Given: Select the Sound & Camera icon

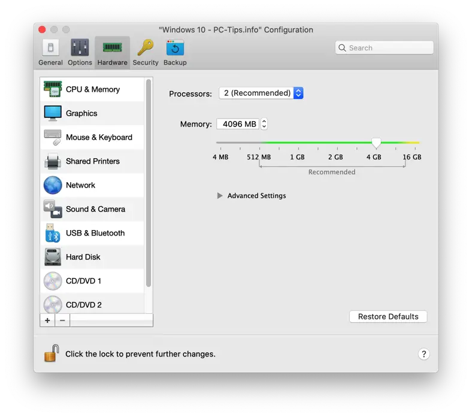Looking at the screenshot, I should click(x=53, y=209).
